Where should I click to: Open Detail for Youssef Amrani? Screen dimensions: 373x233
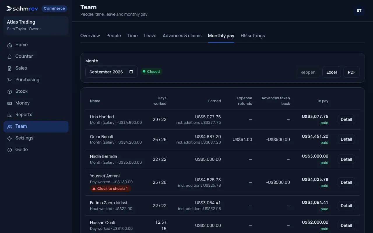pos(346,182)
